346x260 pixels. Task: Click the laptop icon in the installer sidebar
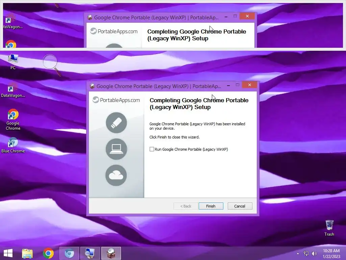tap(116, 149)
